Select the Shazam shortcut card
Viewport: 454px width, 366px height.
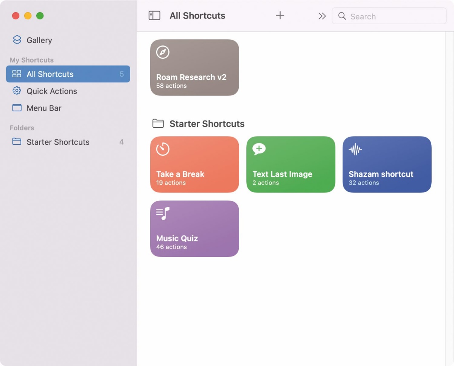[387, 164]
